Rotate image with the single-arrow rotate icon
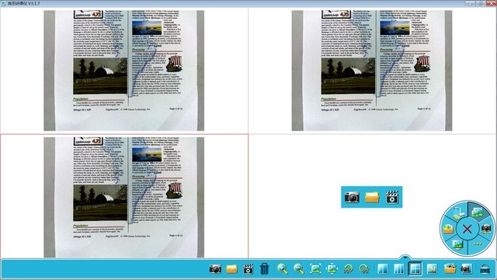The image size is (497, 280). click(348, 269)
